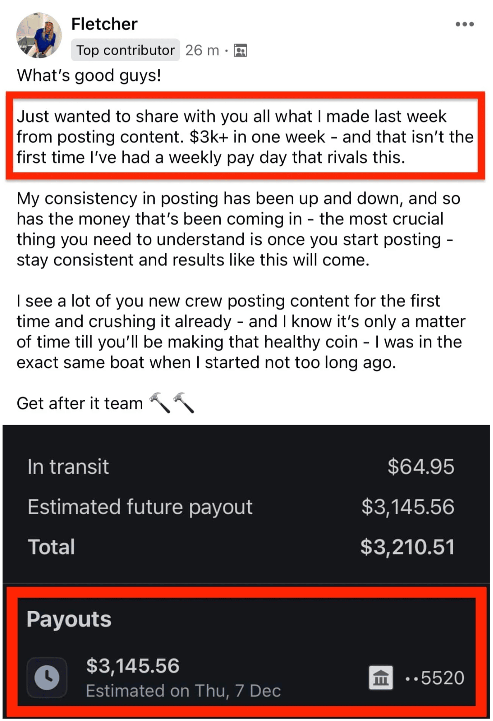Click the Fletcher author name
The height and width of the screenshot is (721, 493).
104,24
